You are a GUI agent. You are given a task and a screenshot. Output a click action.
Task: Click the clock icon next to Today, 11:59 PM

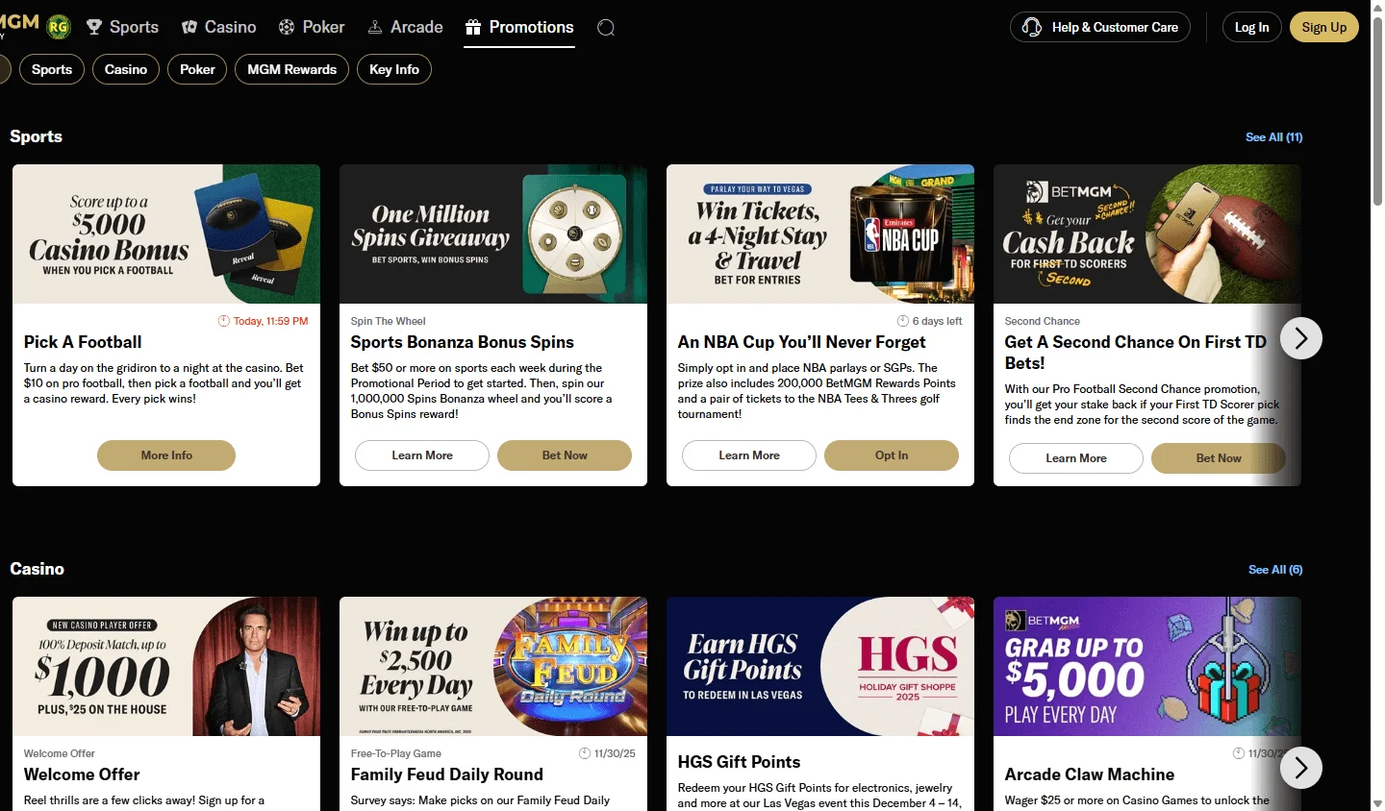[224, 321]
